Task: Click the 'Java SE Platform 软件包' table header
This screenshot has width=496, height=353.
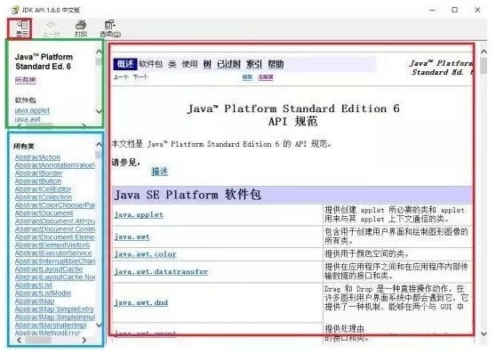Action: pyautogui.click(x=292, y=195)
